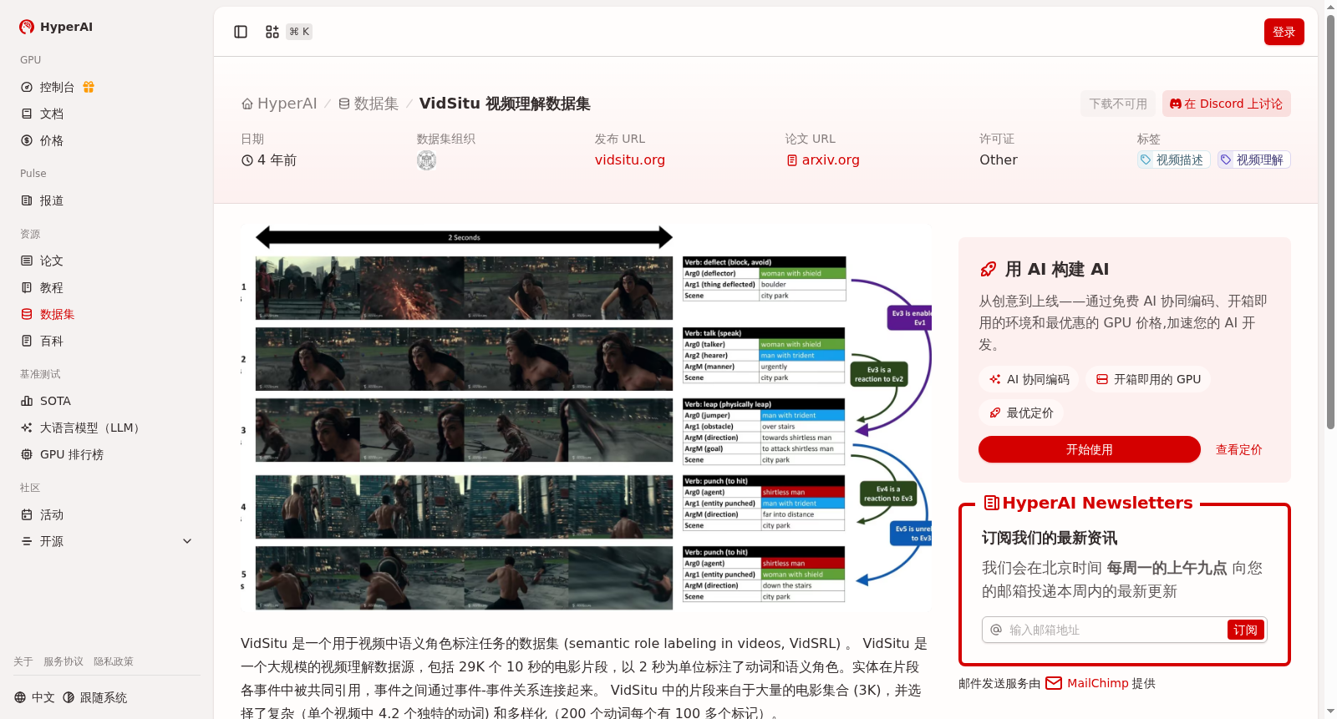Click the 下载不可用 button

tap(1118, 104)
